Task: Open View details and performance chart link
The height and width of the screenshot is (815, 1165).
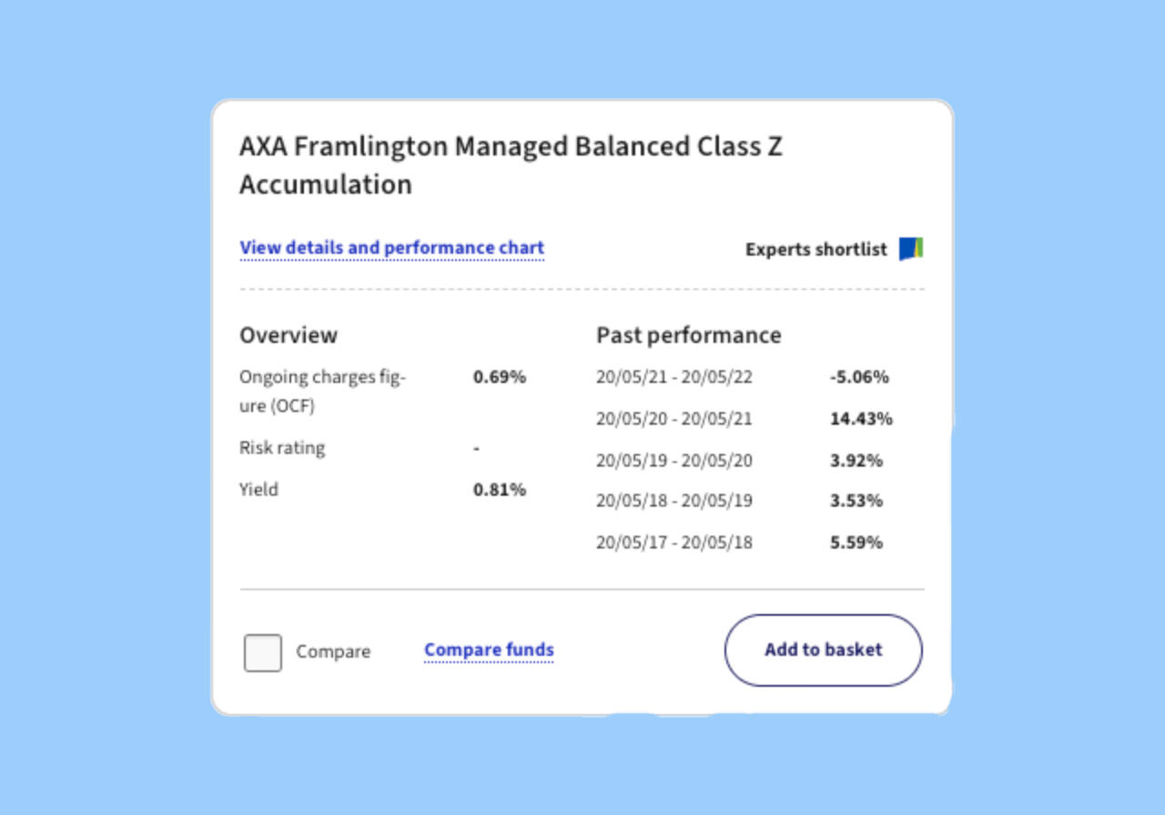Action: pyautogui.click(x=391, y=247)
